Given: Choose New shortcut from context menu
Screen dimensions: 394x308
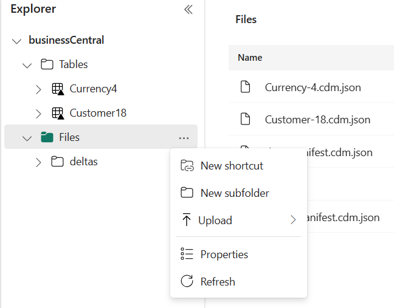Looking at the screenshot, I should (x=238, y=166).
